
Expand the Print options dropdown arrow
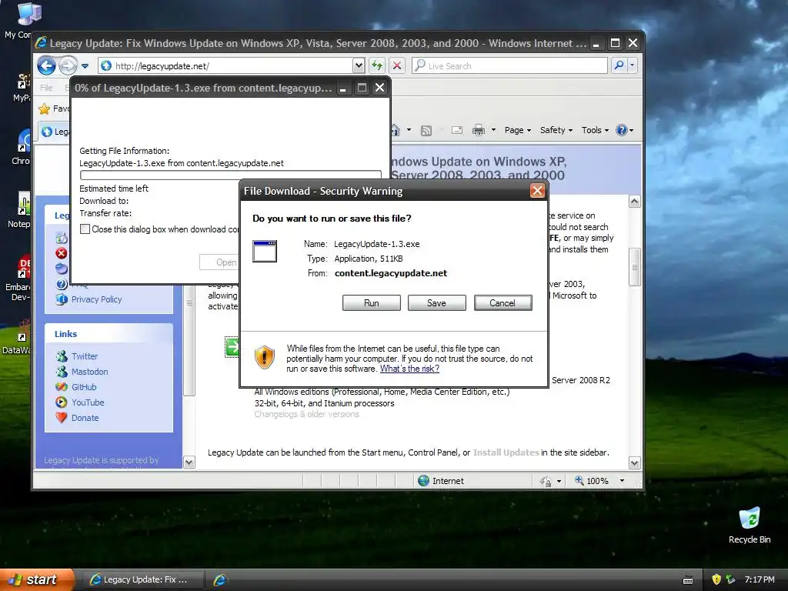493,130
